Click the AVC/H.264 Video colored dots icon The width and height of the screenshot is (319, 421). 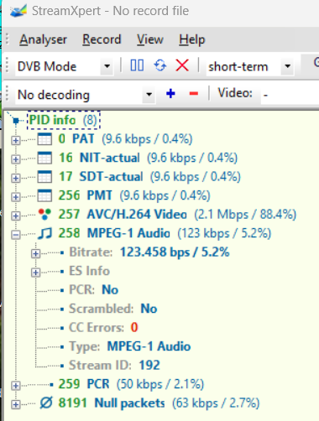[x=44, y=215]
